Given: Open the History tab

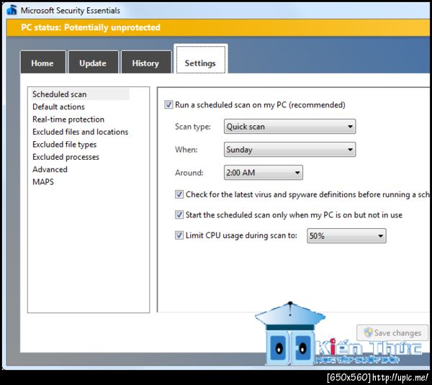Looking at the screenshot, I should (145, 62).
